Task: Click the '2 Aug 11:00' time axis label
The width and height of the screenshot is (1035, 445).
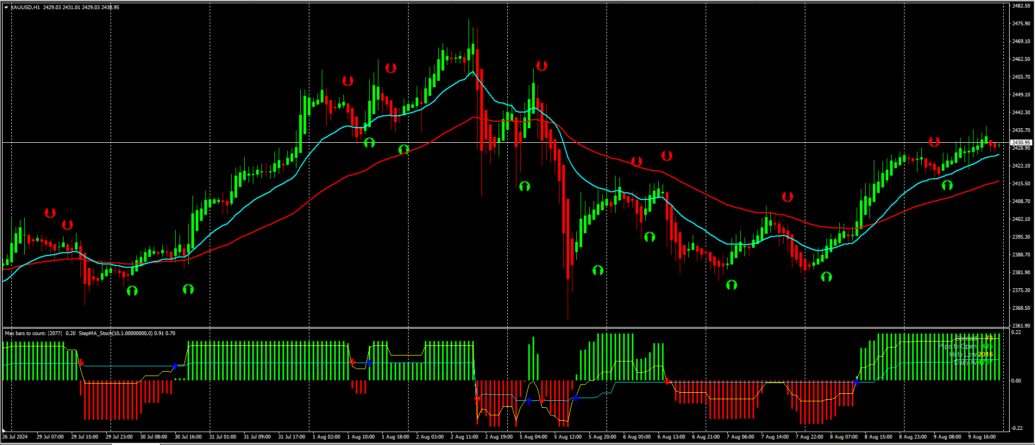Action: coord(465,437)
